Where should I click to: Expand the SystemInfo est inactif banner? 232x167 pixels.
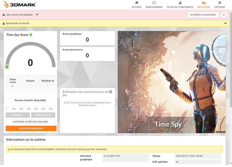tap(225, 23)
